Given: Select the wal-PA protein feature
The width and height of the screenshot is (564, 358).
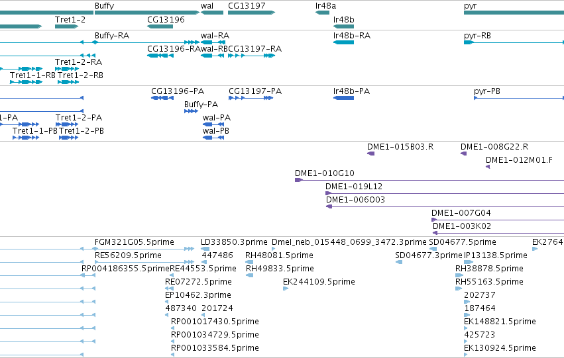Looking at the screenshot, I should point(213,124).
